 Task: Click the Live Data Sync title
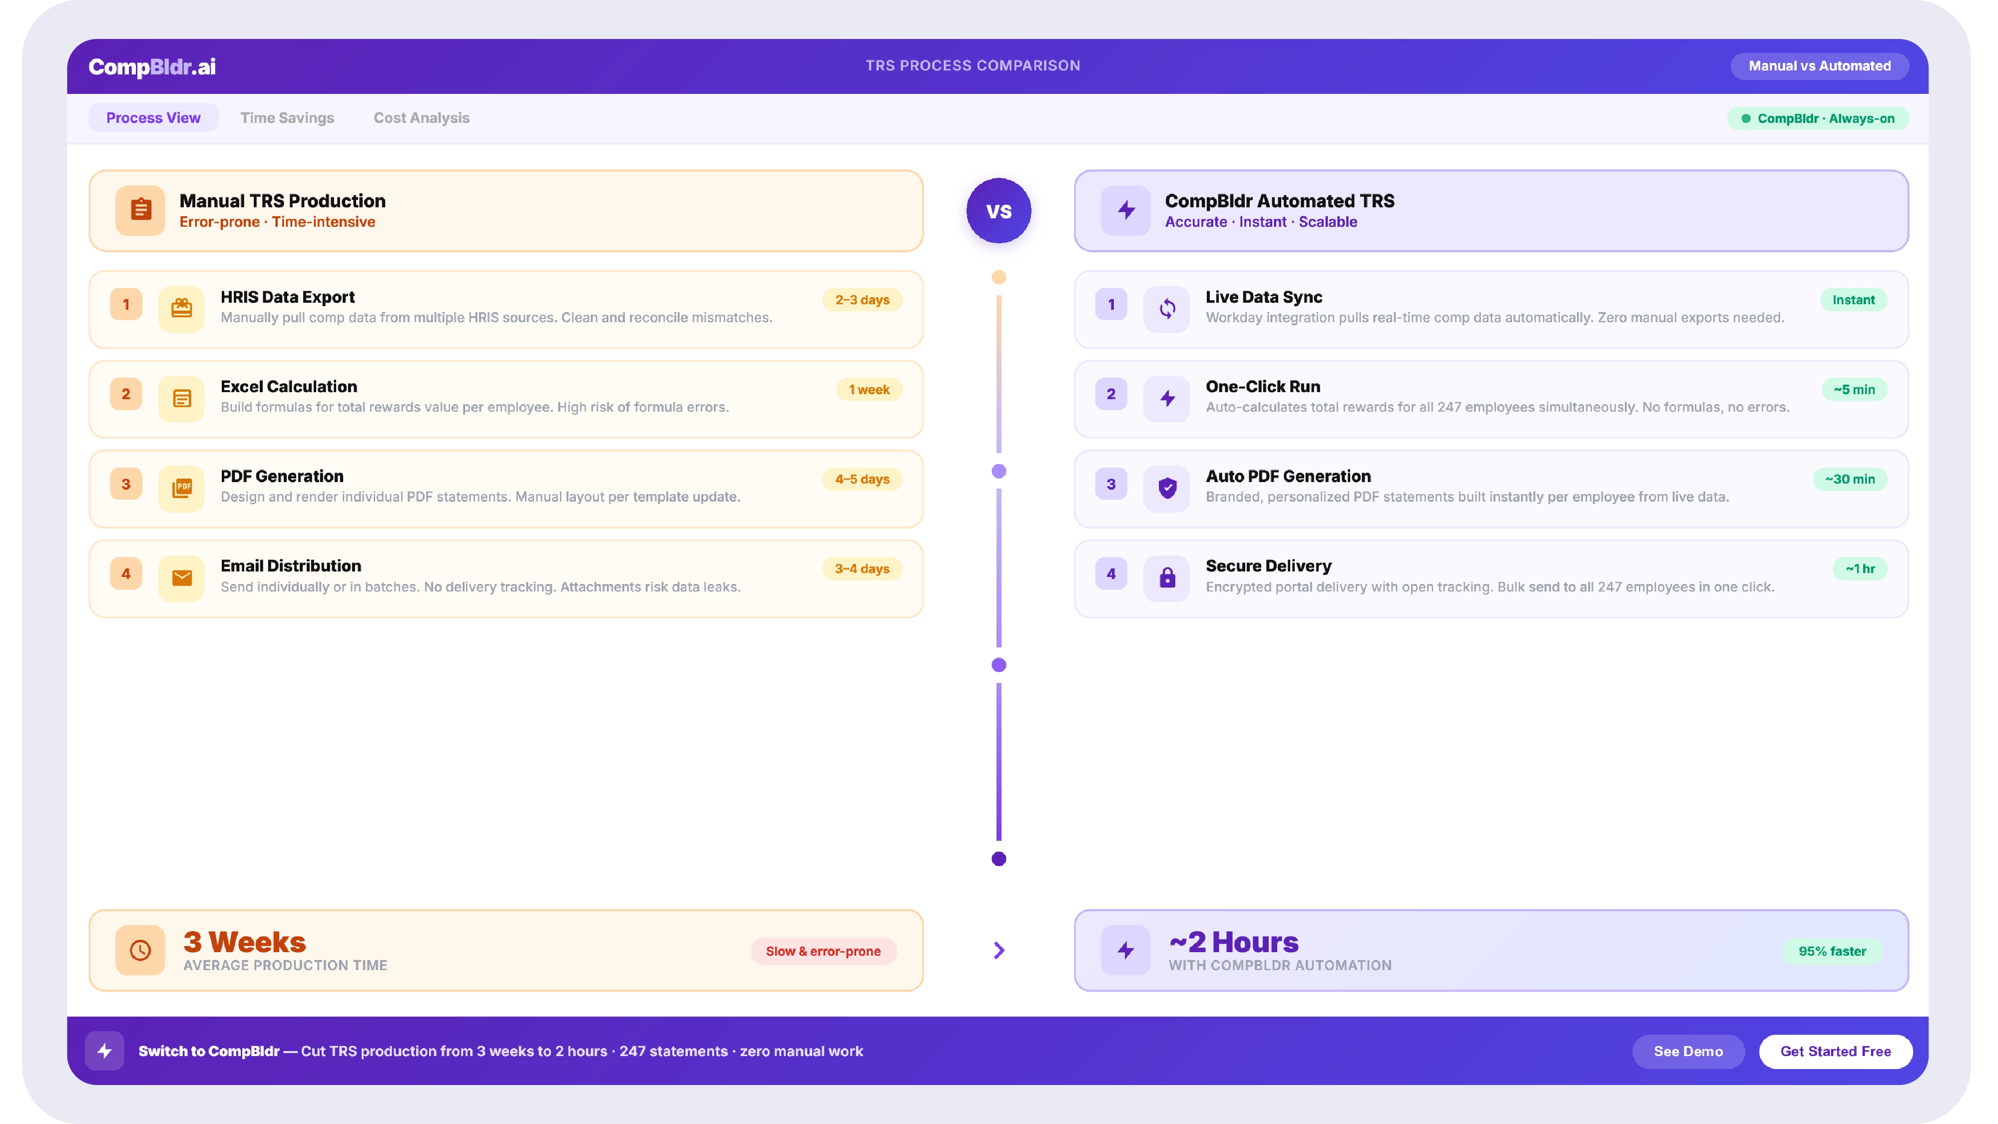point(1264,297)
